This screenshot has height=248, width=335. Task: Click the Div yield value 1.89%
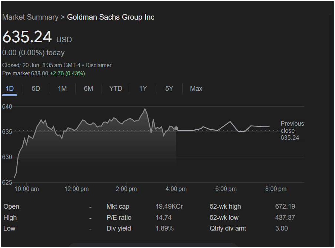tap(165, 228)
